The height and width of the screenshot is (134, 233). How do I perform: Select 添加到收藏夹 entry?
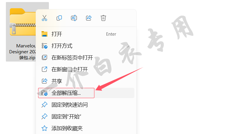(x=86, y=128)
